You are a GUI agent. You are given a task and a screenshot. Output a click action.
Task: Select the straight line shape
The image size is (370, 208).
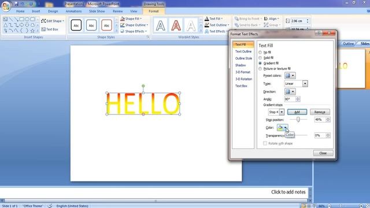10,19
